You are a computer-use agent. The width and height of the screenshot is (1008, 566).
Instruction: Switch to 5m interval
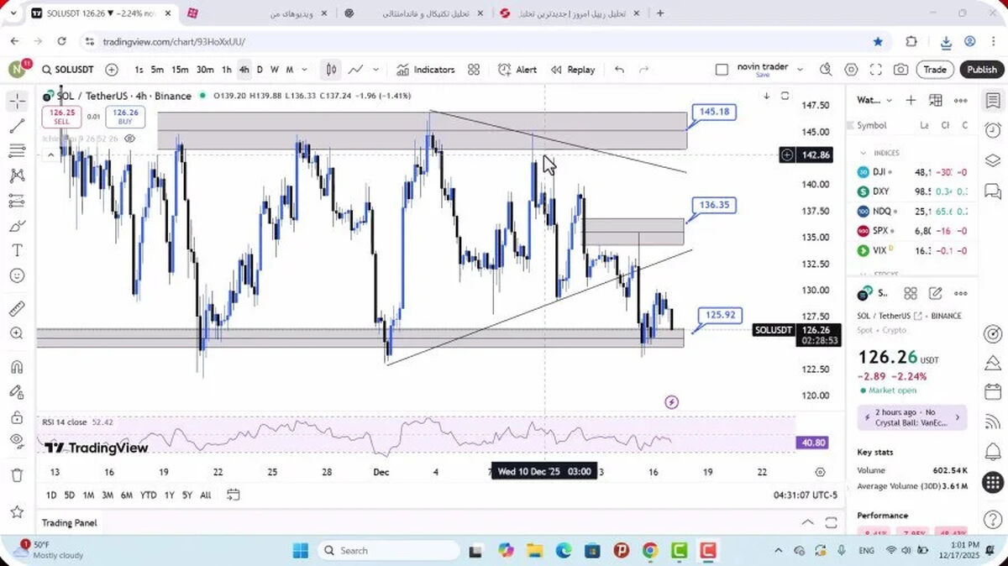point(157,70)
